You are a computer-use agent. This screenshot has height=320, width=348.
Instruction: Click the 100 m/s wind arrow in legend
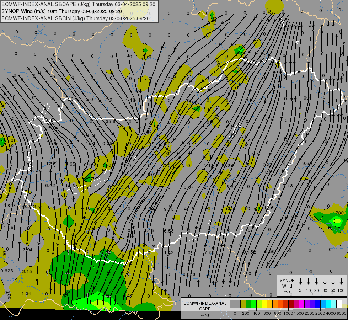341,281
